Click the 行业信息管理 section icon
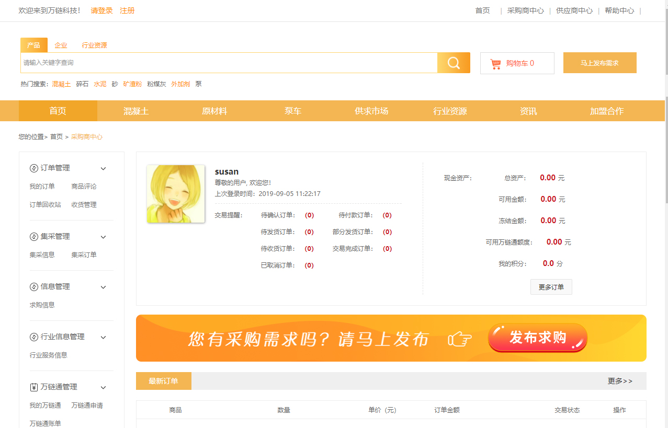Viewport: 668px width, 428px height. [34, 337]
